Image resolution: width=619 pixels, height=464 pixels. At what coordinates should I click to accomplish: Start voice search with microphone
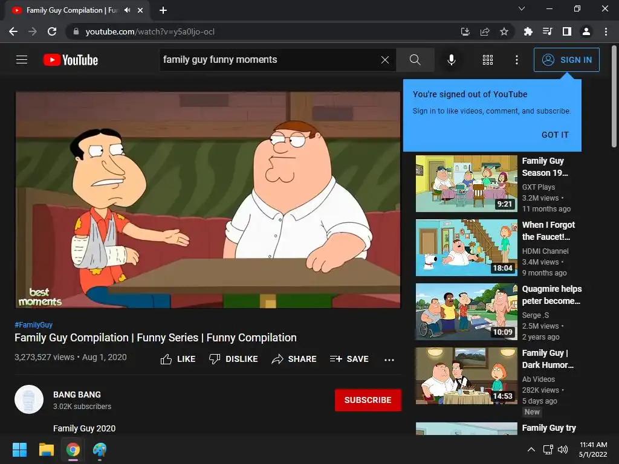[451, 60]
